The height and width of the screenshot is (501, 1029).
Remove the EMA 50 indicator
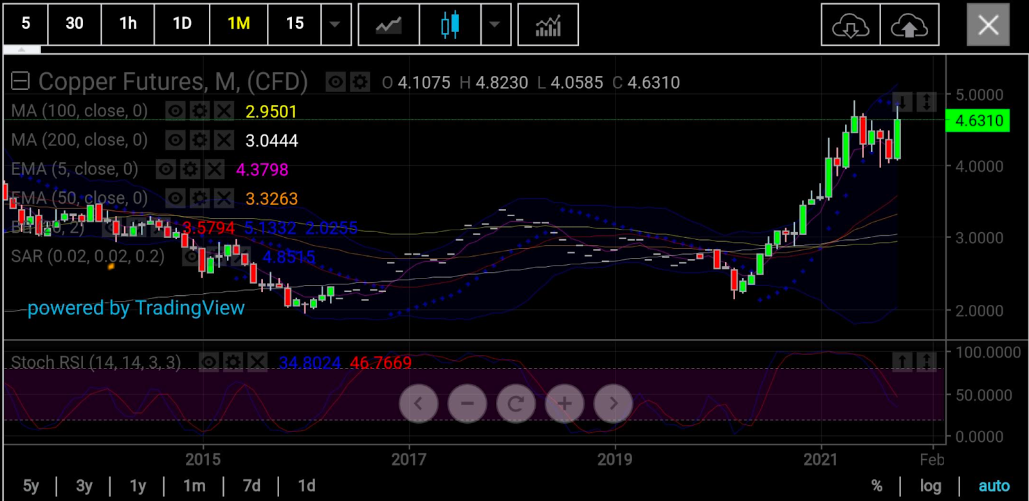pos(224,198)
